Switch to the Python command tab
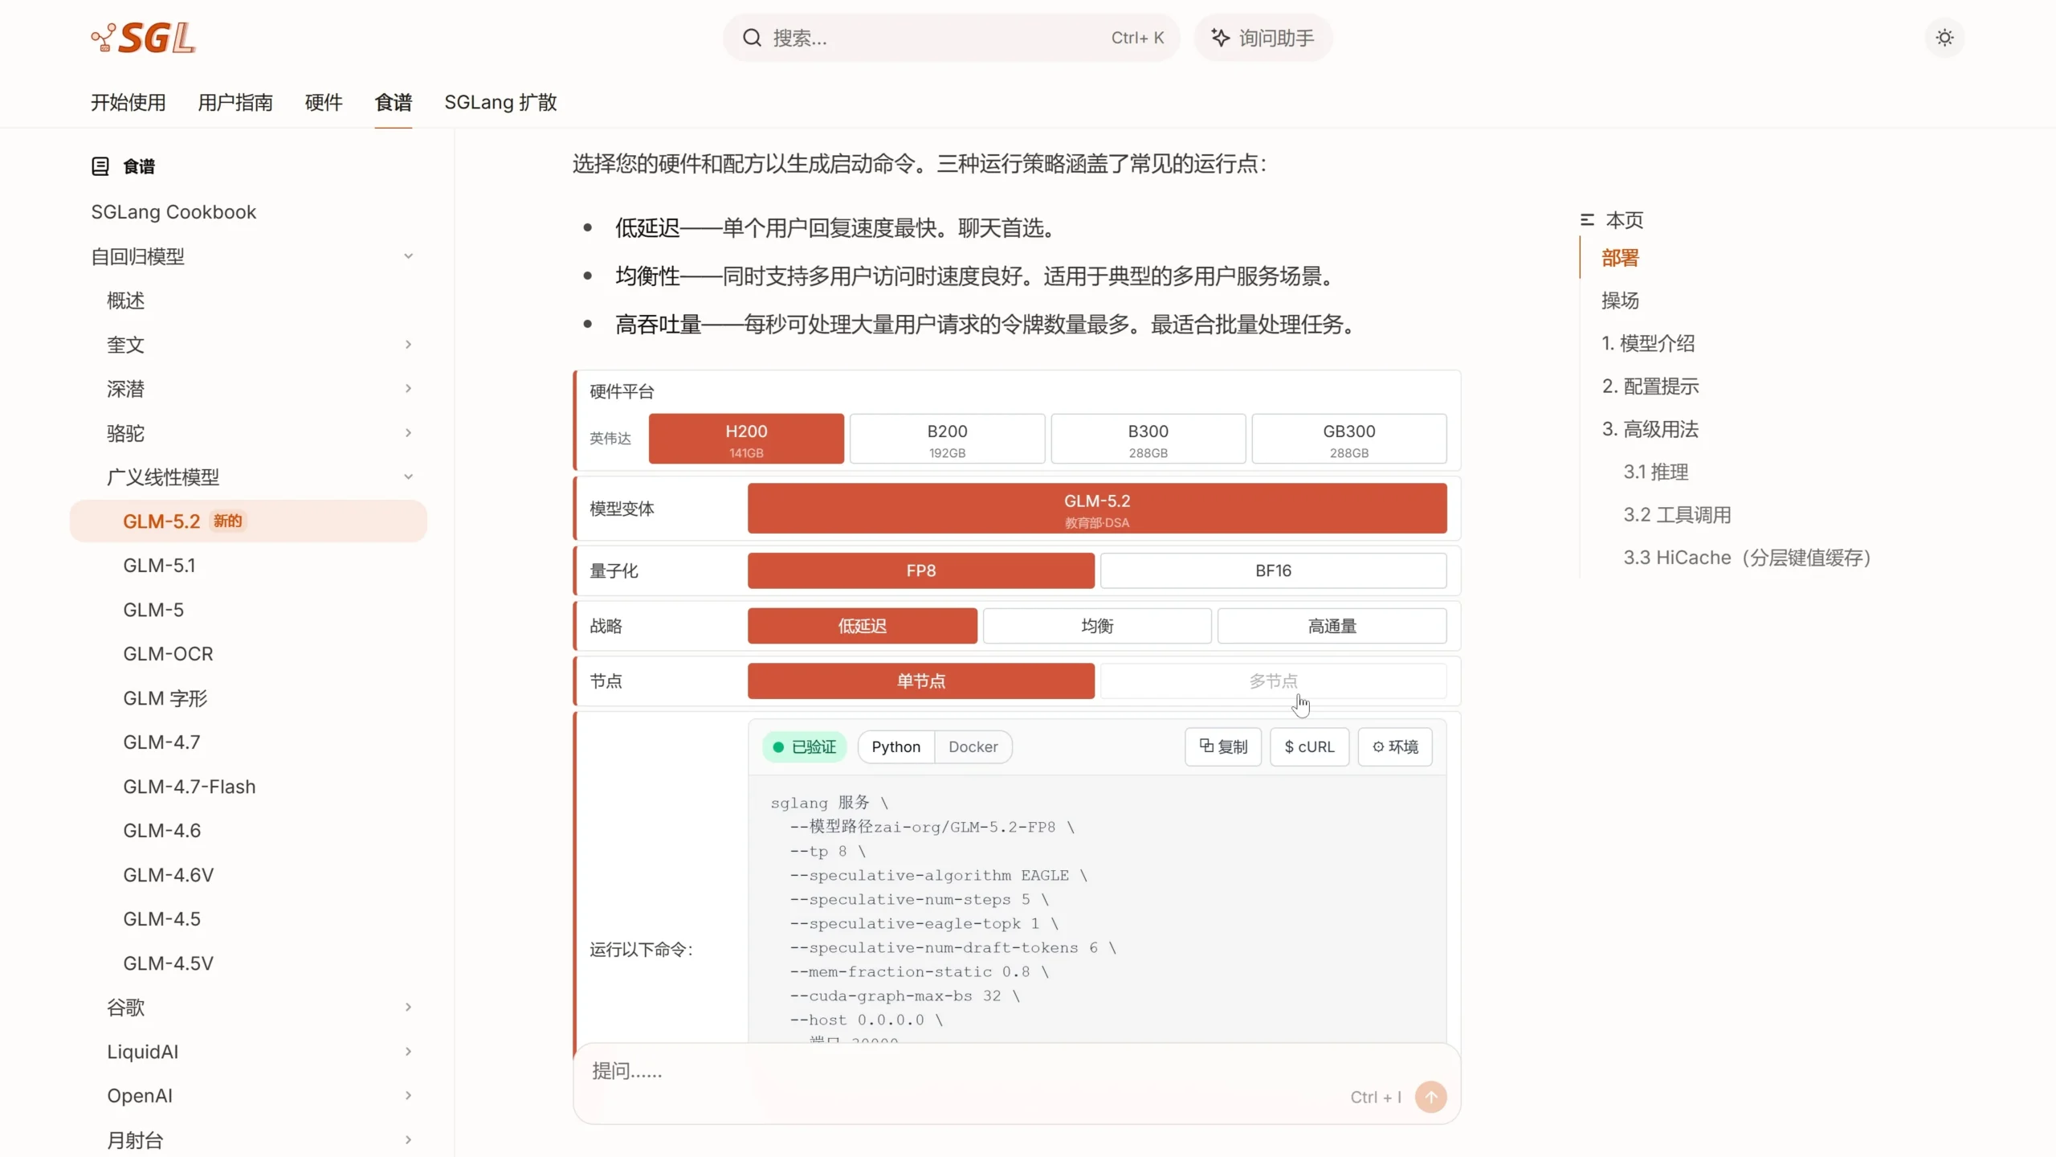Image resolution: width=2056 pixels, height=1157 pixels. tap(896, 746)
